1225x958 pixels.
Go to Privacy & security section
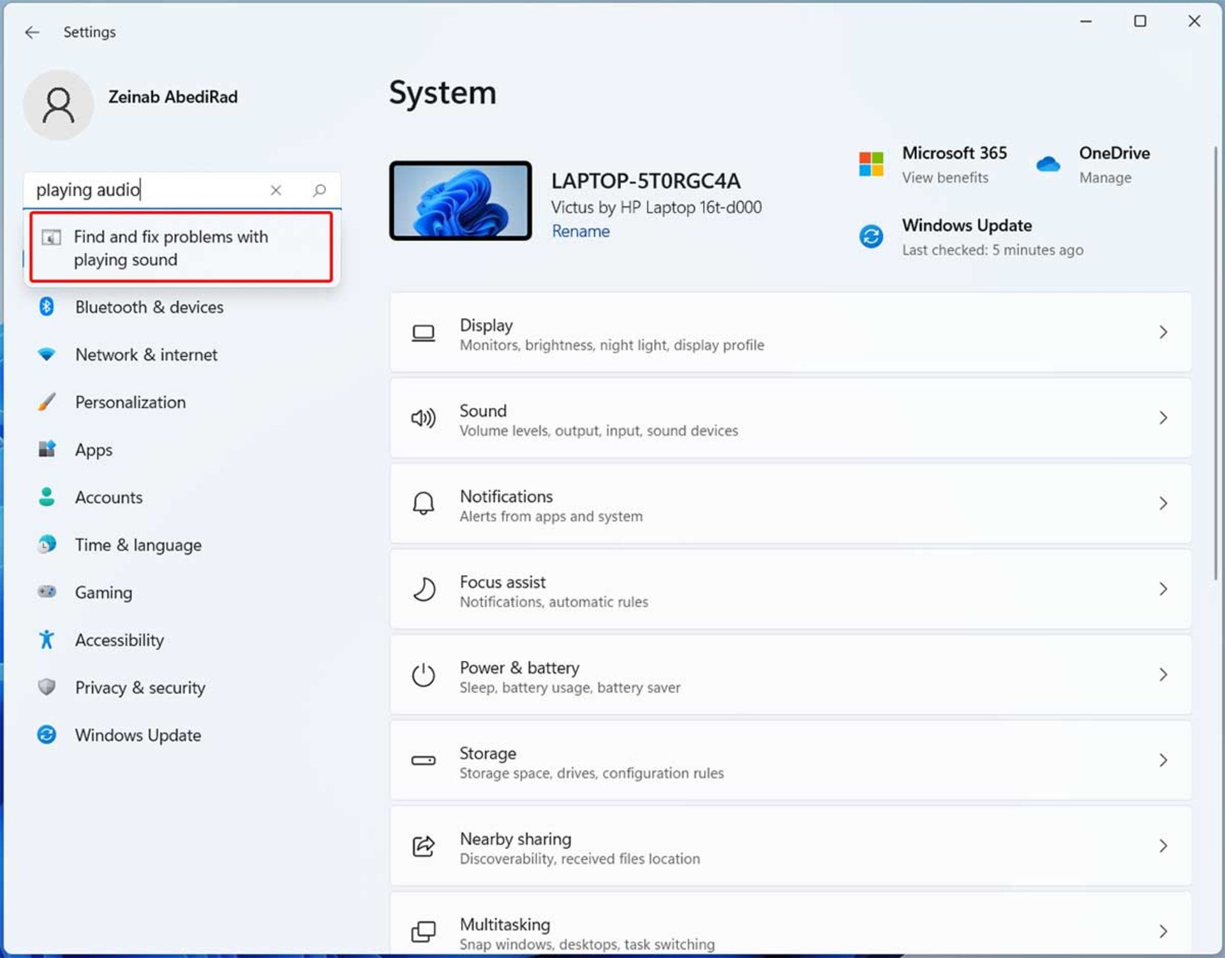point(140,688)
